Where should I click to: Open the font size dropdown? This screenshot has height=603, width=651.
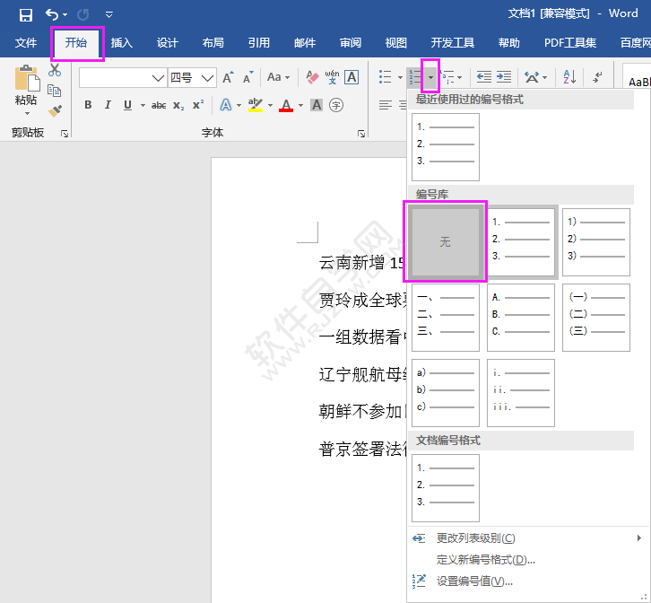207,78
